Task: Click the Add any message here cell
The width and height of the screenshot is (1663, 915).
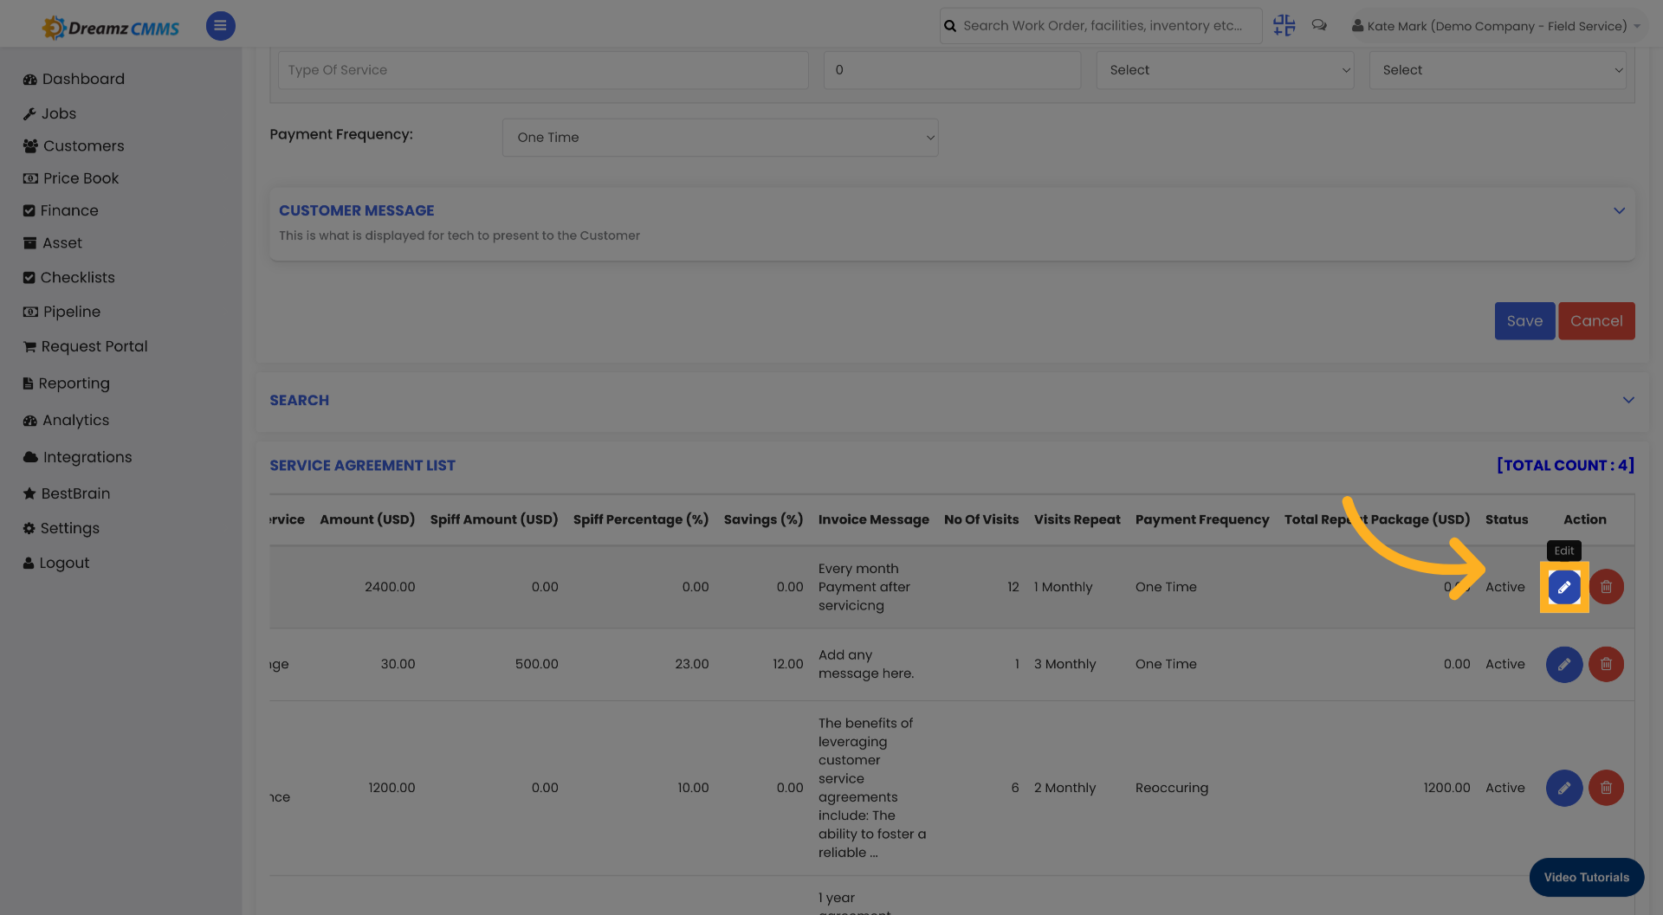Action: click(x=865, y=664)
